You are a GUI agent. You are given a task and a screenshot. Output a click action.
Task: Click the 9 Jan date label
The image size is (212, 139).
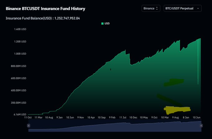(60, 118)
